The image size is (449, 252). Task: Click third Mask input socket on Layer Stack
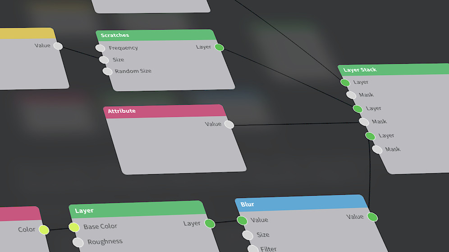pos(377,149)
